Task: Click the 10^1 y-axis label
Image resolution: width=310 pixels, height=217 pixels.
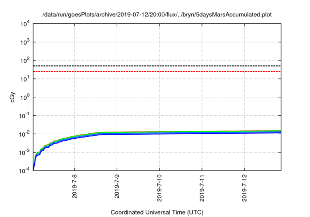Action: click(x=25, y=78)
